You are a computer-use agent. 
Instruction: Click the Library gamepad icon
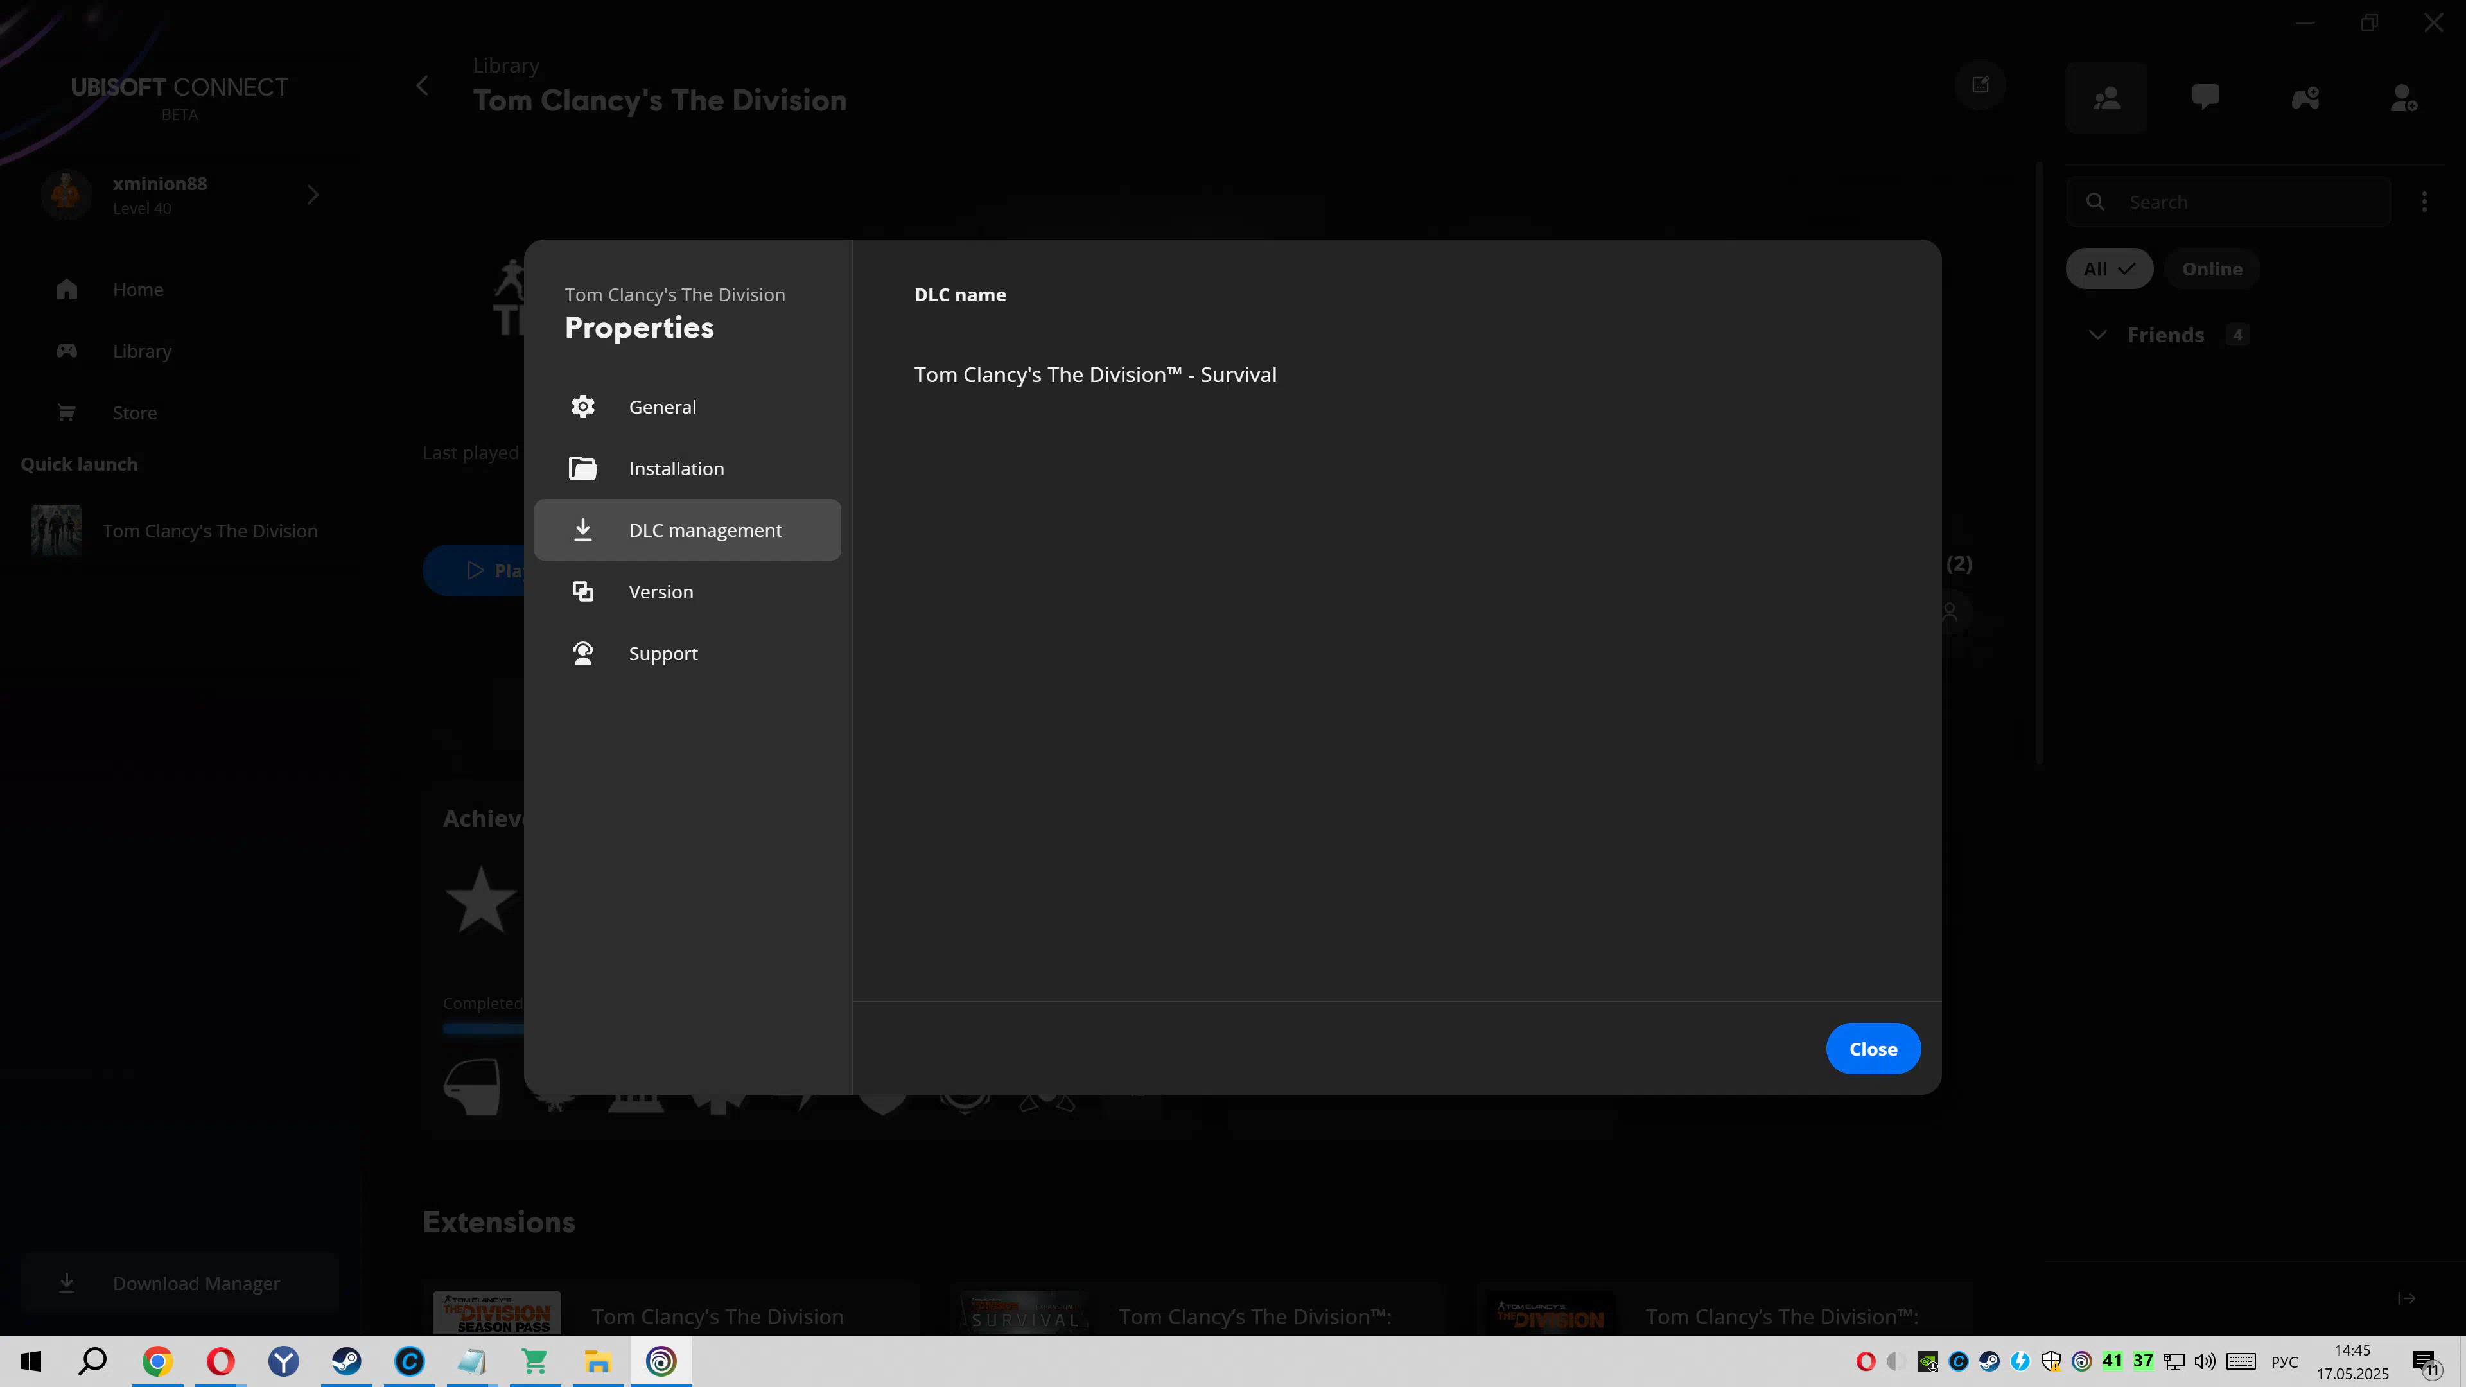66,351
